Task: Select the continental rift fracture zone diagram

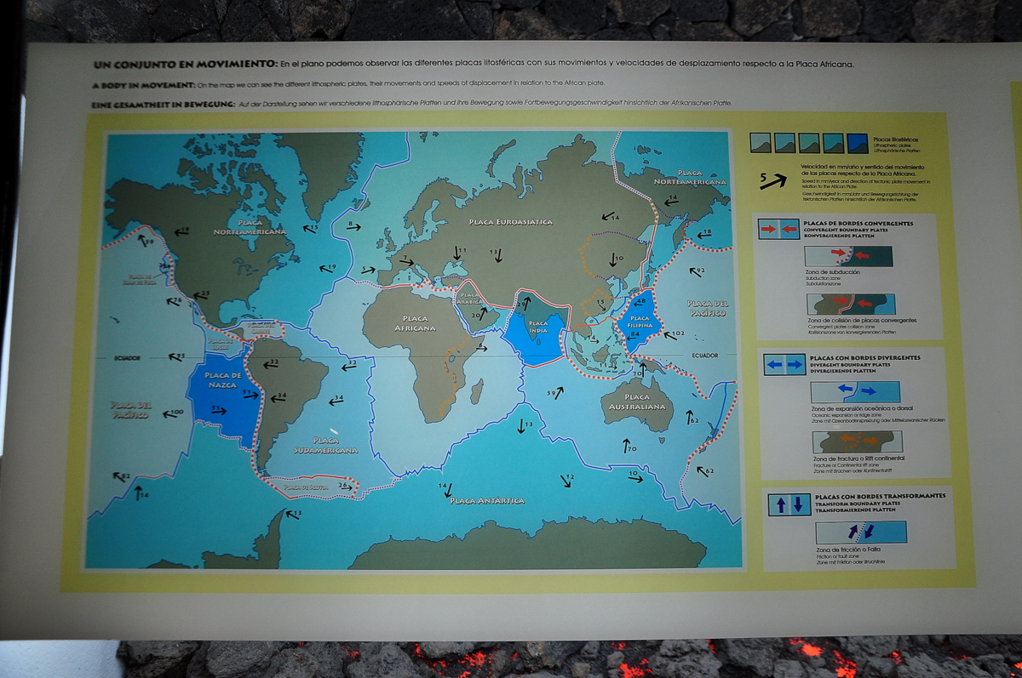Action: (x=854, y=442)
